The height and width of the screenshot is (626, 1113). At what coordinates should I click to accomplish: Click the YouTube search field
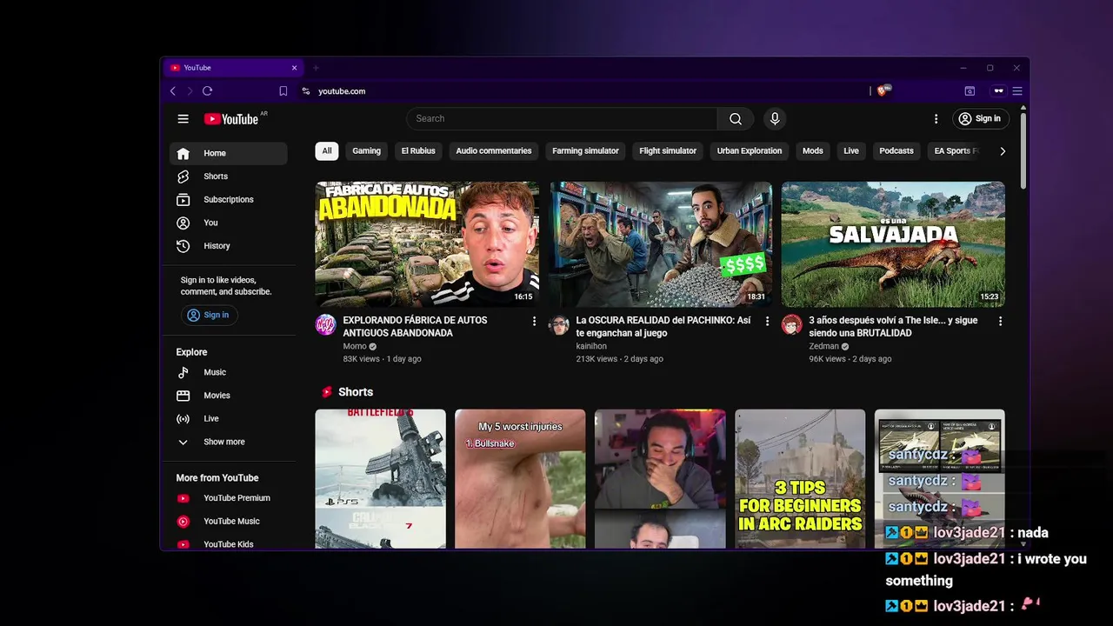pyautogui.click(x=562, y=119)
